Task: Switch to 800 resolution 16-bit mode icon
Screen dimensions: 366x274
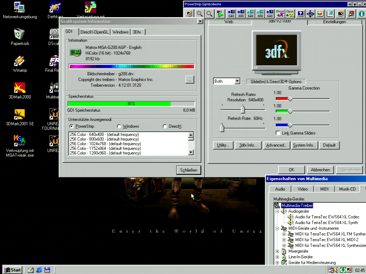Action: click(x=260, y=14)
